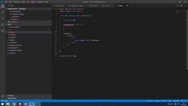Screen dimensions: 188x106
Task: Open the Source Control view
Action: coord(3,18)
